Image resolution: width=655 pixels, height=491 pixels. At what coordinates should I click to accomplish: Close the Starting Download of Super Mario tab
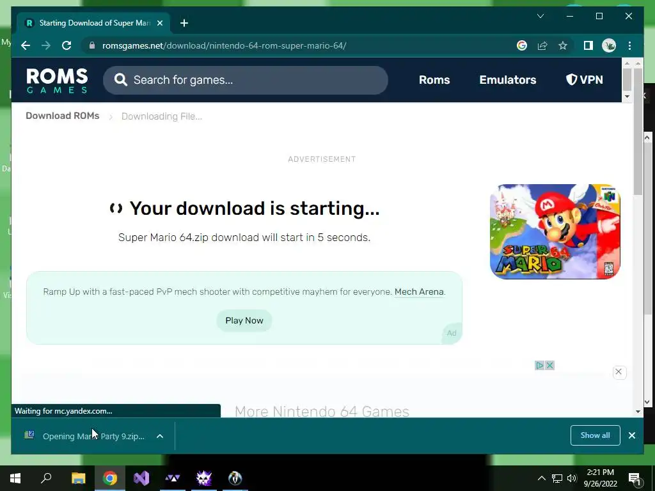point(159,23)
